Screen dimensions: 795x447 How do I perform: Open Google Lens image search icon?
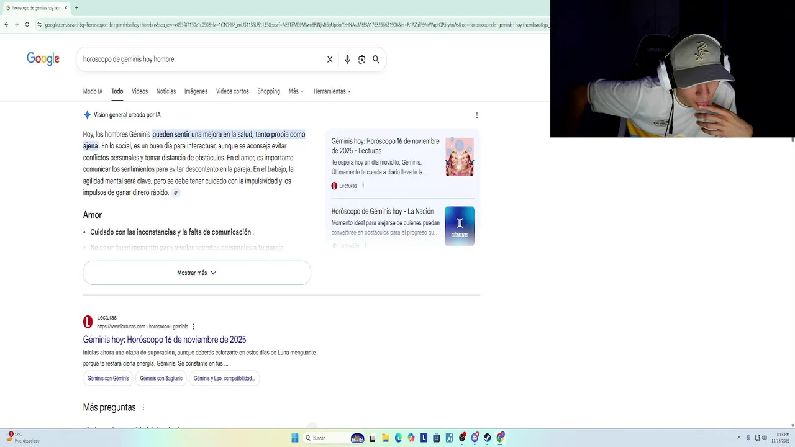361,60
